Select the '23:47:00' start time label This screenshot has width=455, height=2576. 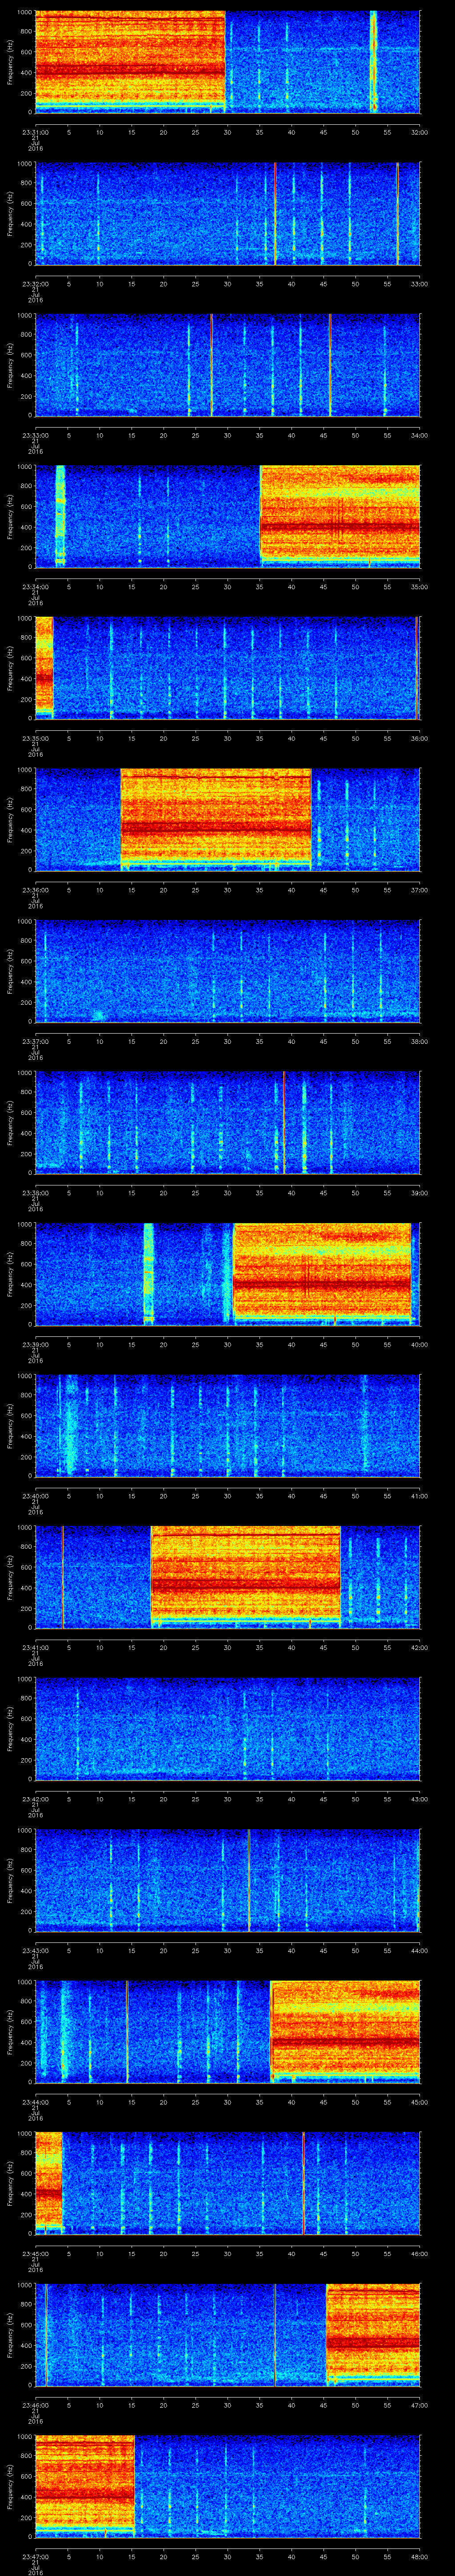(x=35, y=2555)
